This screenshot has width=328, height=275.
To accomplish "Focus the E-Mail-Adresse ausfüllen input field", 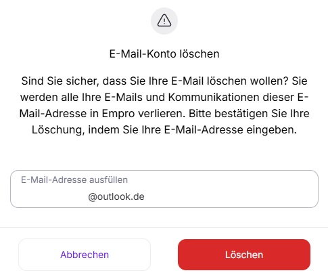I will 164,189.
